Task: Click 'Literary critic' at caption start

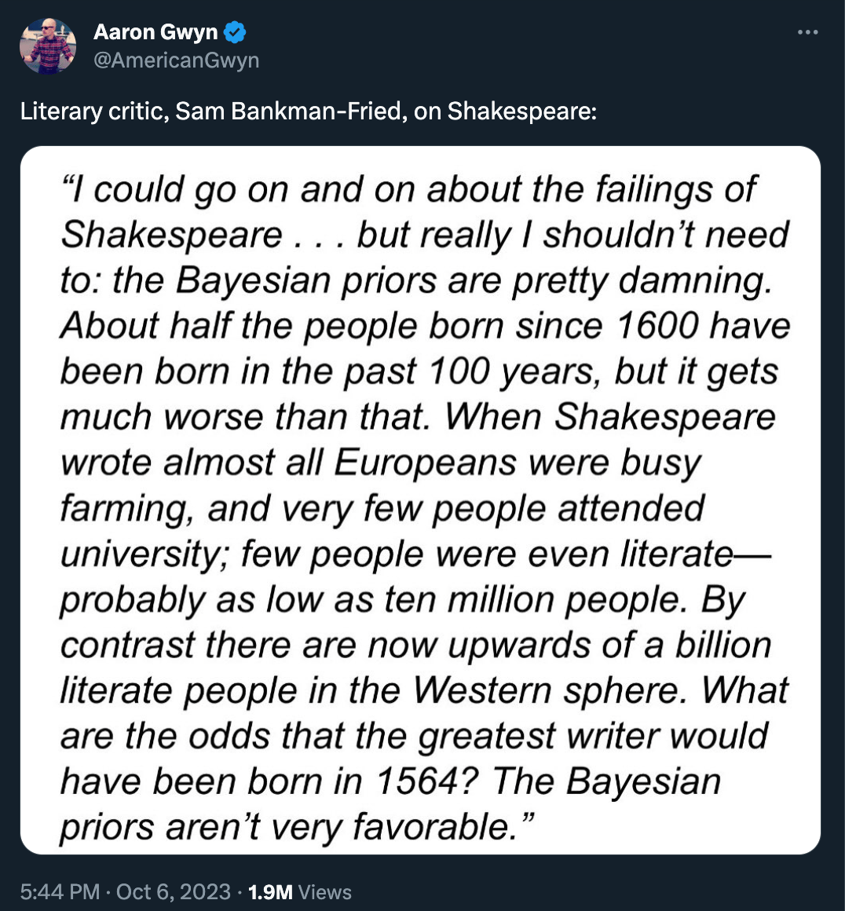Action: coord(91,111)
